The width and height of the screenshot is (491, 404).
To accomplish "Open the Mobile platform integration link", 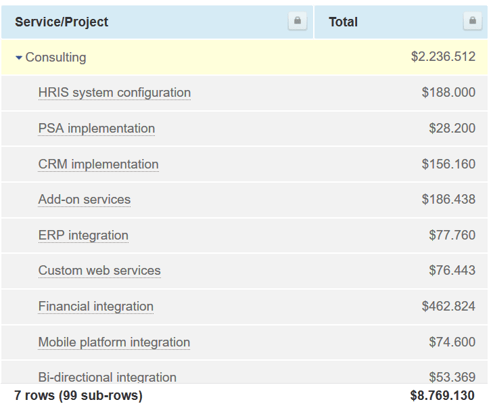I will [114, 342].
